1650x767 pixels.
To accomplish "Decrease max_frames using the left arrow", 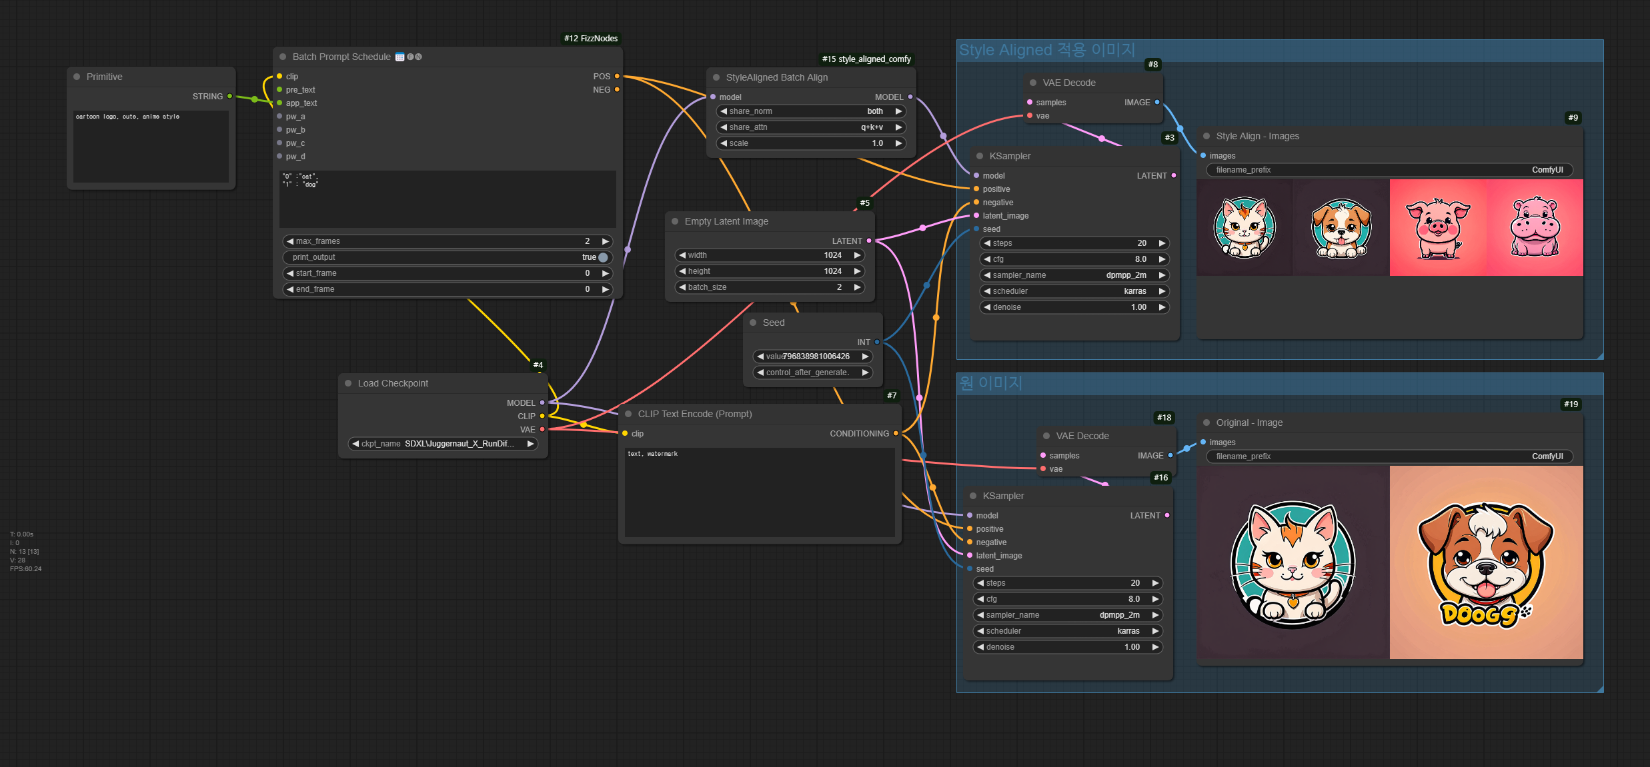I will tap(290, 241).
